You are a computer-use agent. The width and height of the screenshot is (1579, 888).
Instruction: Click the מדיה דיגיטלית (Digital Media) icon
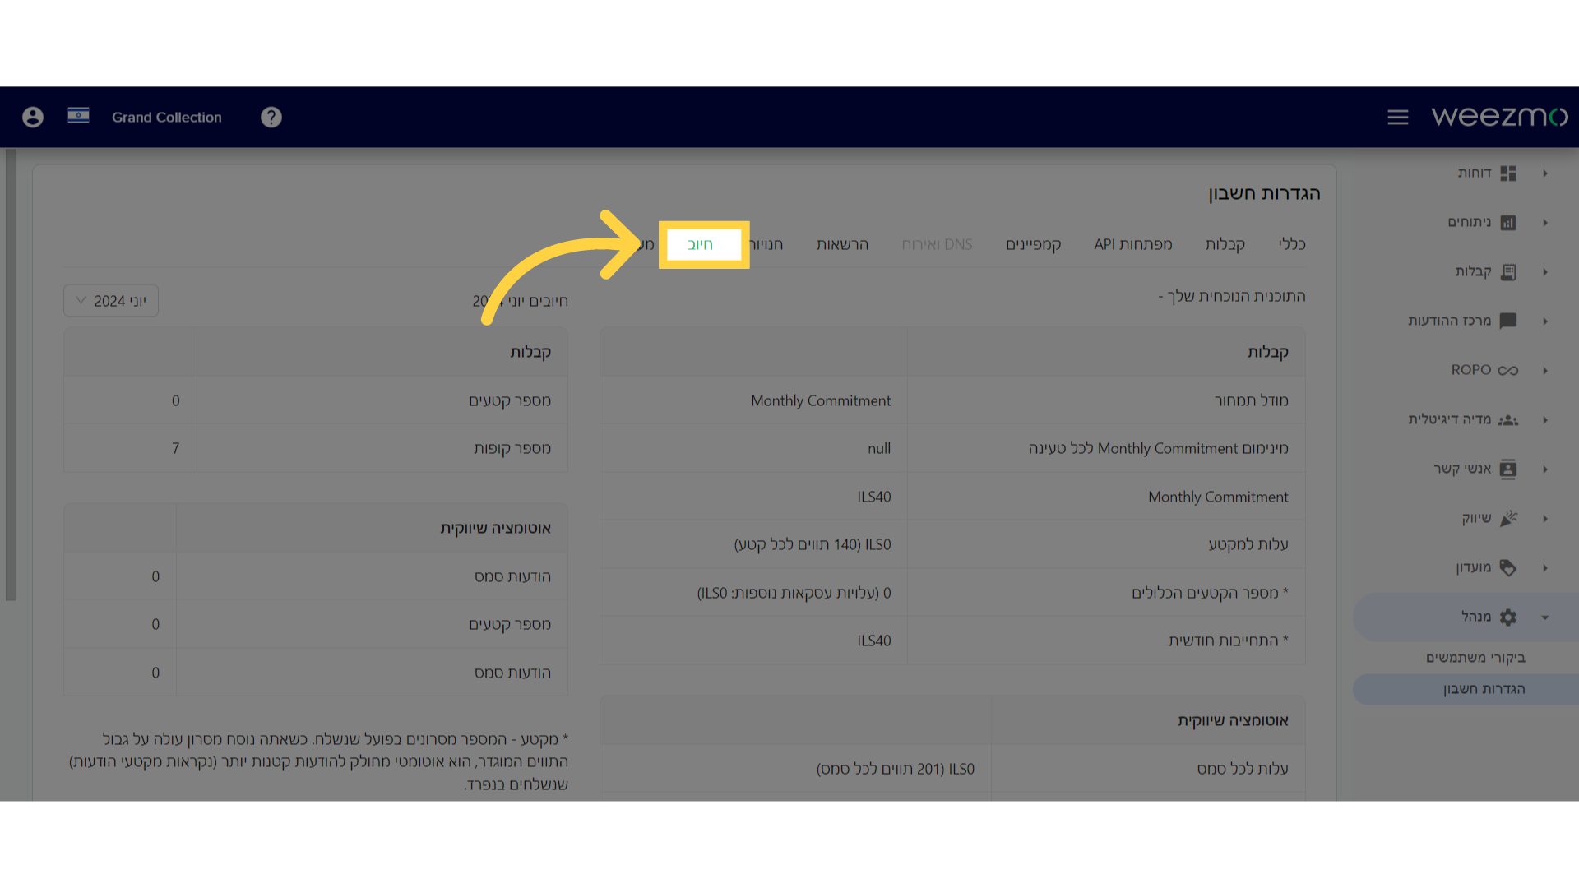point(1508,419)
